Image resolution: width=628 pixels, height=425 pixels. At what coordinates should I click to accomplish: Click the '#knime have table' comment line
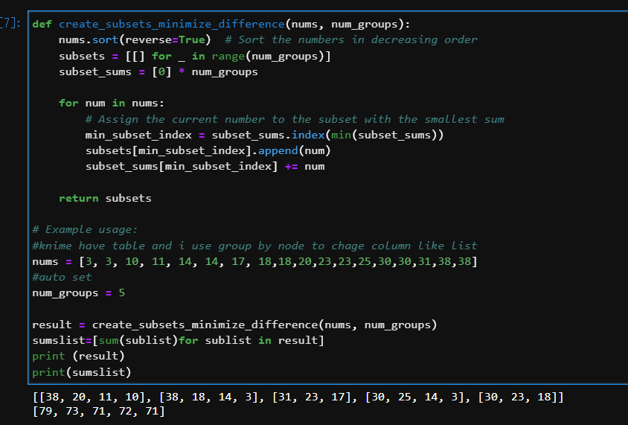pos(254,245)
